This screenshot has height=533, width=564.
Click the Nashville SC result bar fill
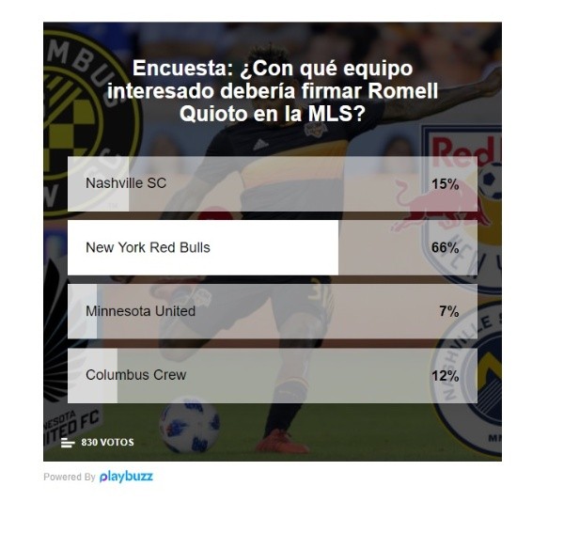click(98, 184)
